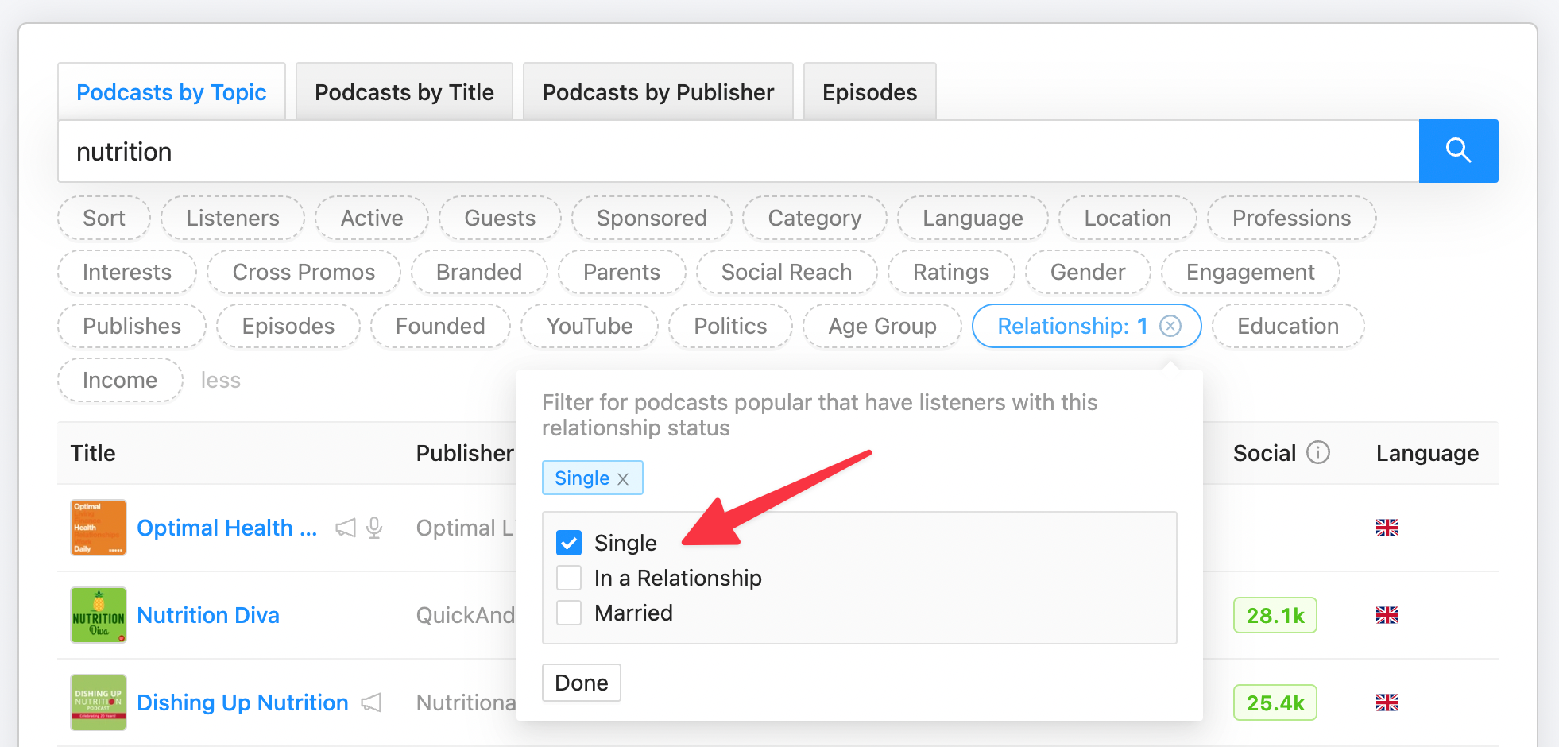This screenshot has width=1559, height=747.
Task: Open the Interests filter
Action: (x=127, y=272)
